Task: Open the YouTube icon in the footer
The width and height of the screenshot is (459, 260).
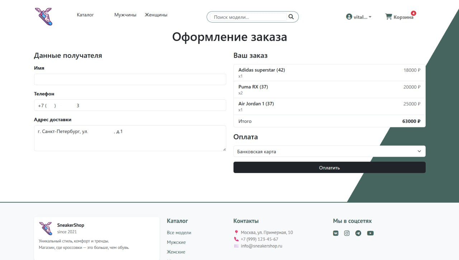Action: click(370, 233)
